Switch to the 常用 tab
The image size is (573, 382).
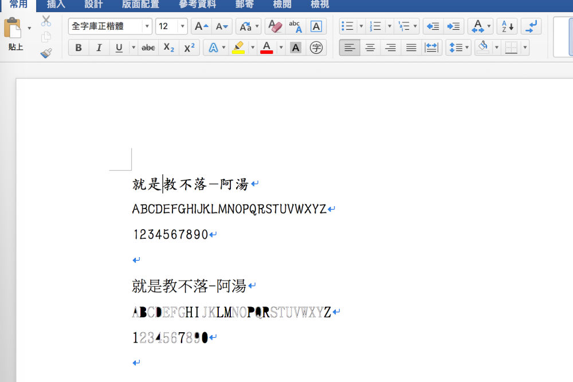pyautogui.click(x=19, y=5)
